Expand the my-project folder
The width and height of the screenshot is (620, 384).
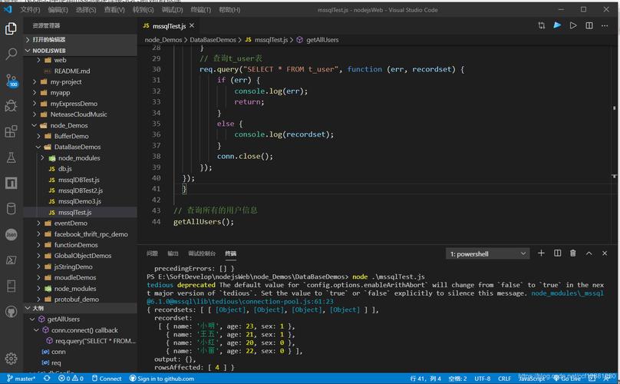coord(35,82)
